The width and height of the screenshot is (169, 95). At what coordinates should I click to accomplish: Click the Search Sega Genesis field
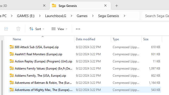click(155, 16)
